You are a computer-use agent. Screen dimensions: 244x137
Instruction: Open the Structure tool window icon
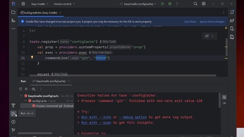point(13,21)
